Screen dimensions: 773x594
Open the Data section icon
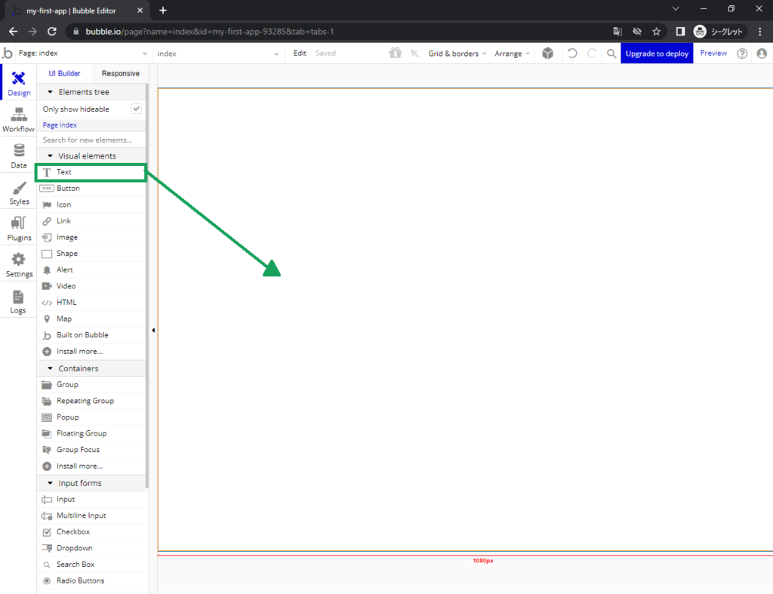pos(18,155)
